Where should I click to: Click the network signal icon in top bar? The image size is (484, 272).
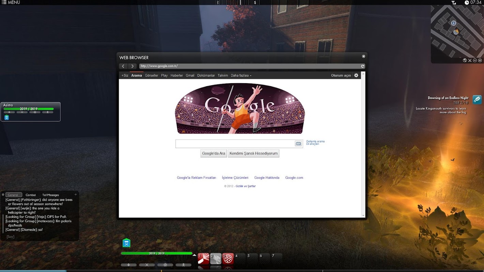pyautogui.click(x=454, y=2)
